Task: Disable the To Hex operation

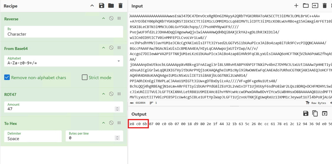Action: [x=111, y=123]
